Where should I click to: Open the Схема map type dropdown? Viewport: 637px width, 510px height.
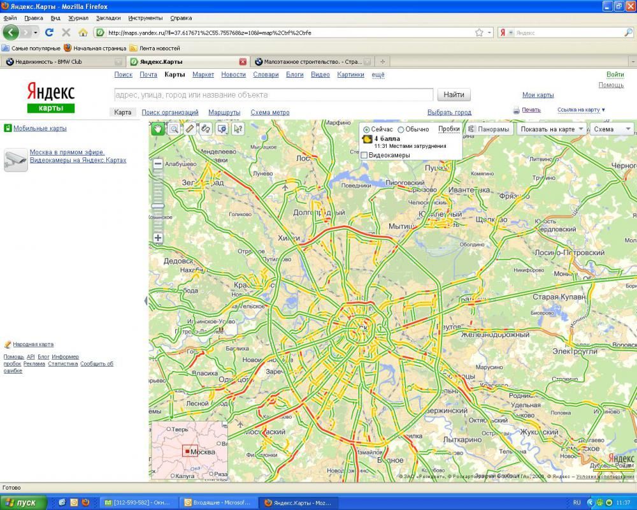pyautogui.click(x=612, y=129)
